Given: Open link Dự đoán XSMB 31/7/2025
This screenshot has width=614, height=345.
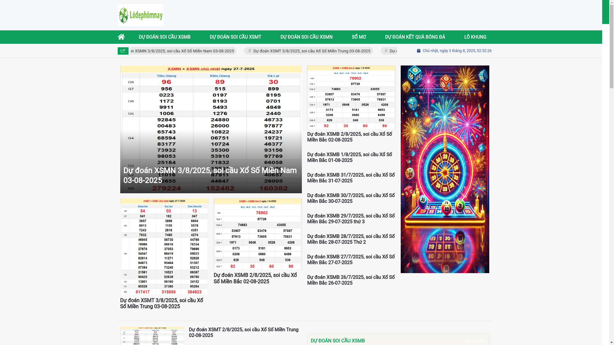Looking at the screenshot, I should (351, 178).
